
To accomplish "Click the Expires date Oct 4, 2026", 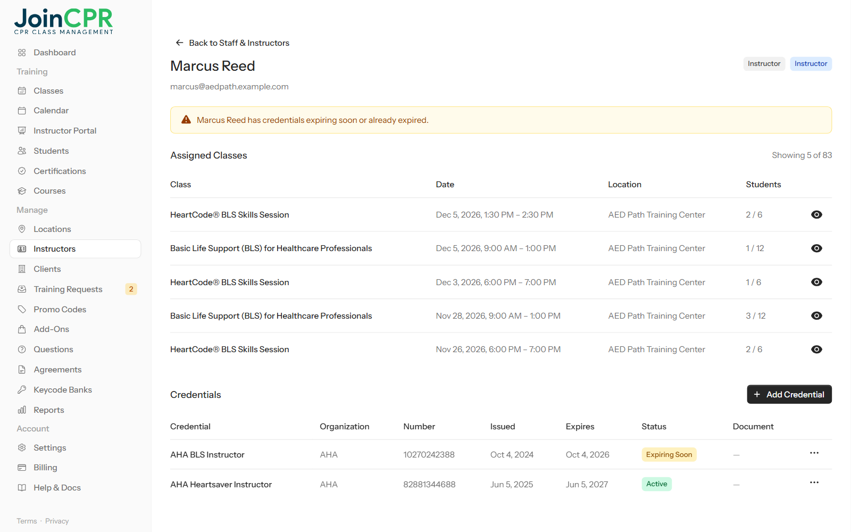I will tap(587, 455).
